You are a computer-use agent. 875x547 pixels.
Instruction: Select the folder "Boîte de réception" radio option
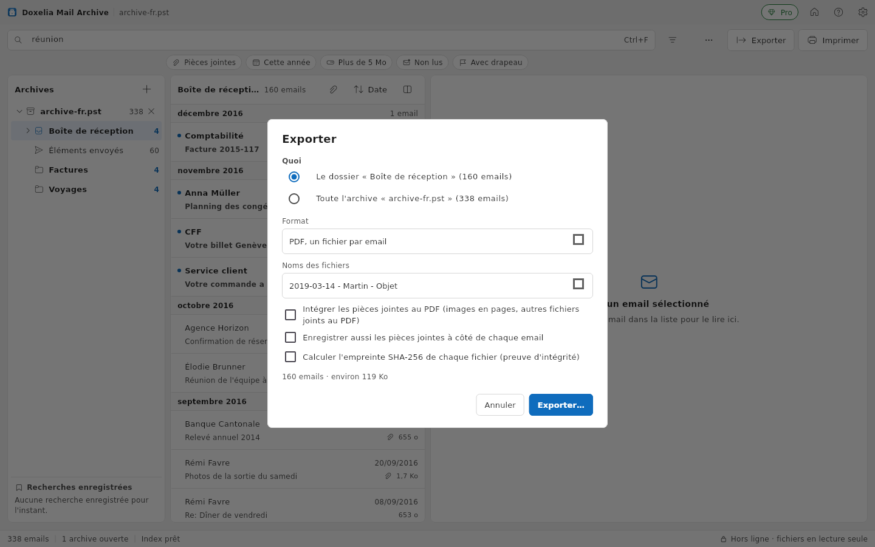click(294, 177)
